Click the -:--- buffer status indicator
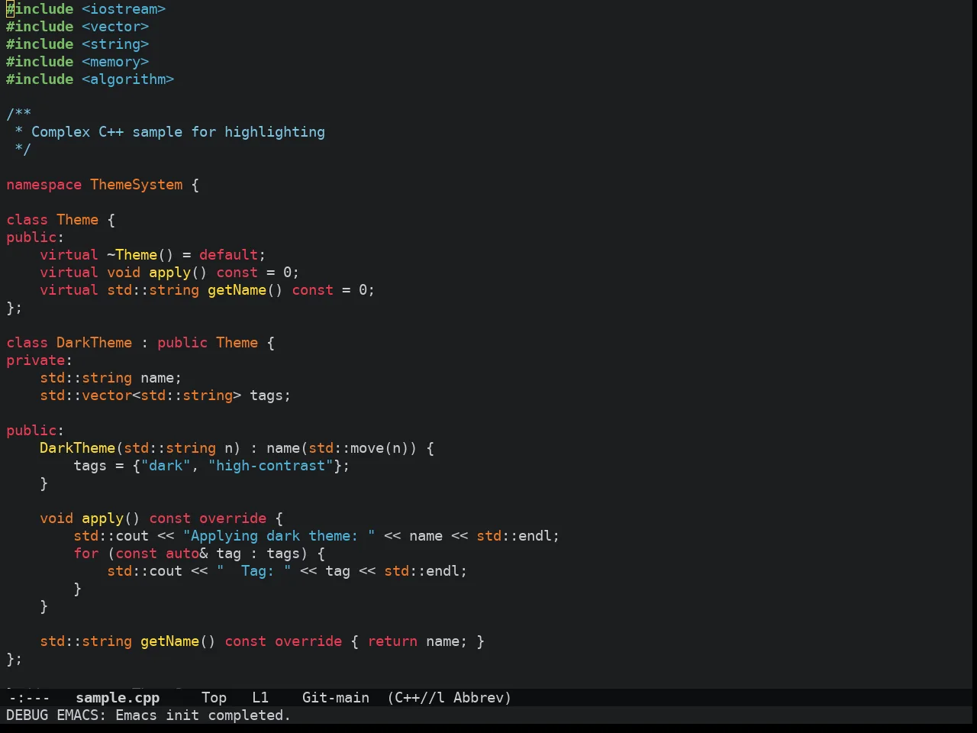Screen dimensions: 977x733 (x=29, y=697)
